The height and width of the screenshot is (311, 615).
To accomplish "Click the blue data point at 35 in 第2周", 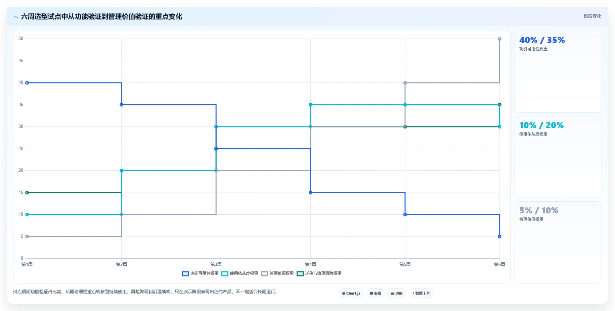I will coord(122,105).
